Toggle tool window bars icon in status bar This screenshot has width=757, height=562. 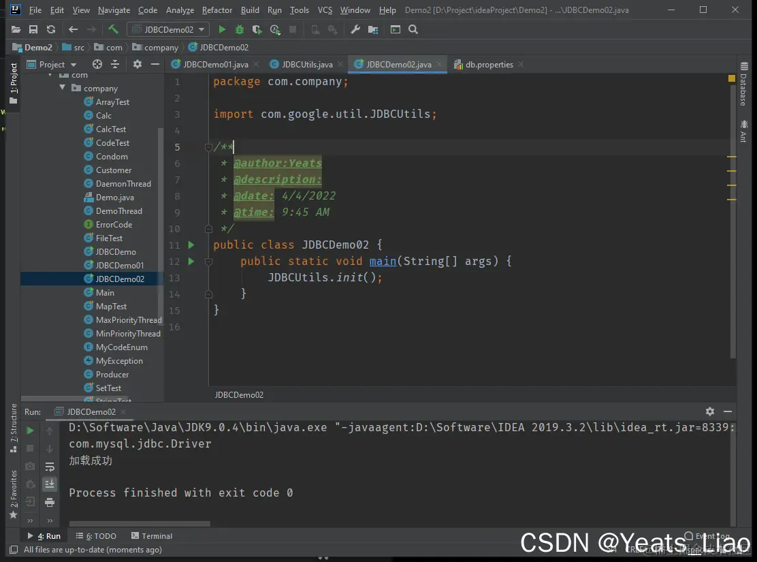(14, 550)
